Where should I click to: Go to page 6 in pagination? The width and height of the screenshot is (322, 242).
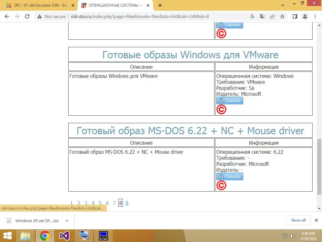(107, 203)
